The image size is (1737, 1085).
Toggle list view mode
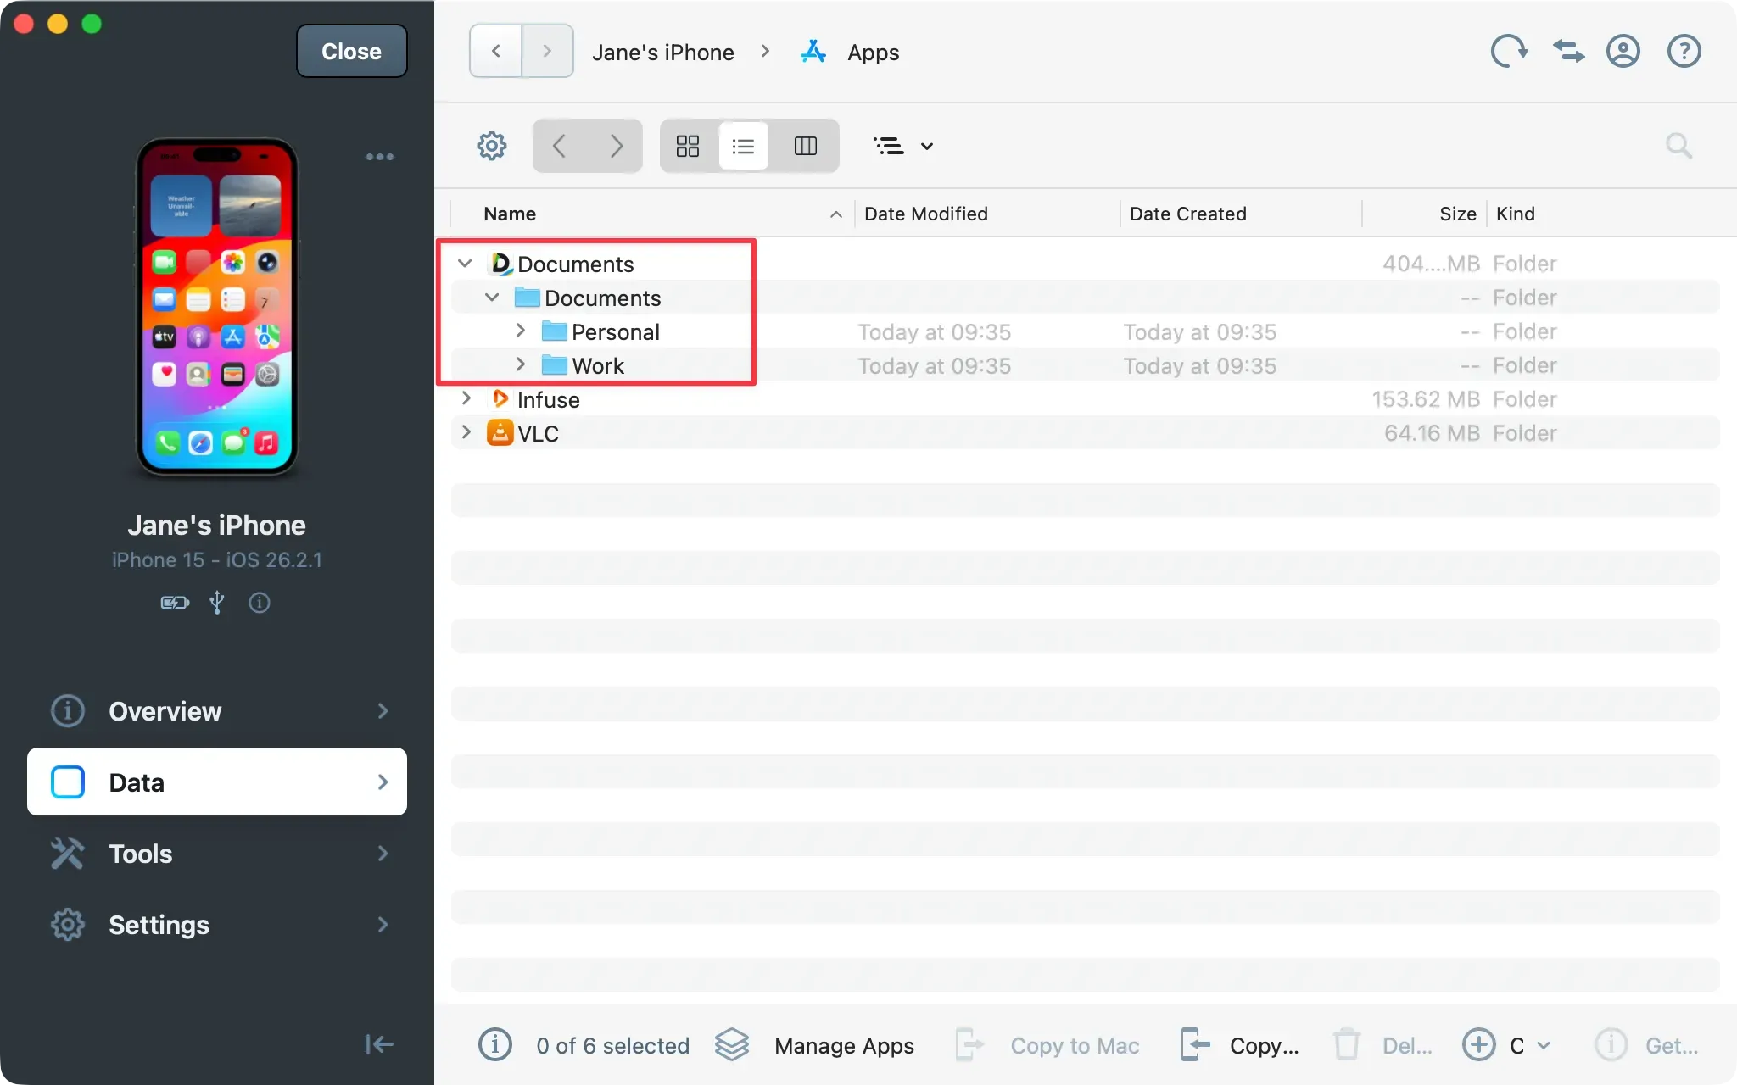tap(742, 145)
